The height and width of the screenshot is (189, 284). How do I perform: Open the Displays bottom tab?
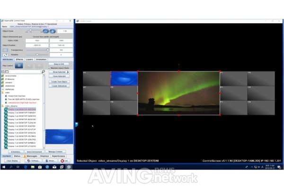coord(44,156)
